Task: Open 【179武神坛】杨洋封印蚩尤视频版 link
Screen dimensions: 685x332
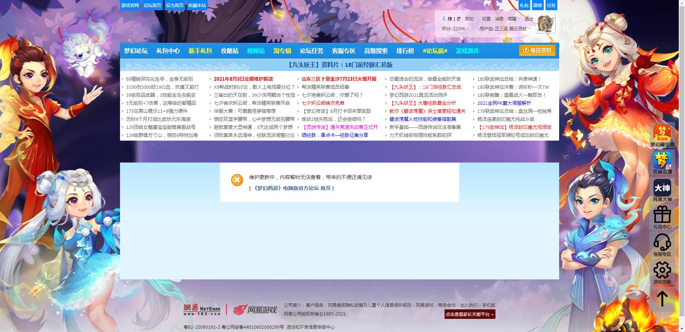Action: pyautogui.click(x=514, y=127)
